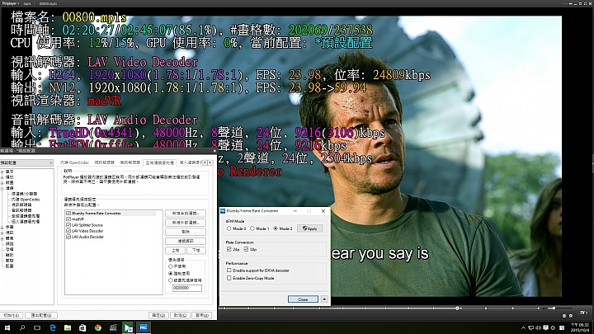Launch Google Chrome from taskbar

point(97,328)
